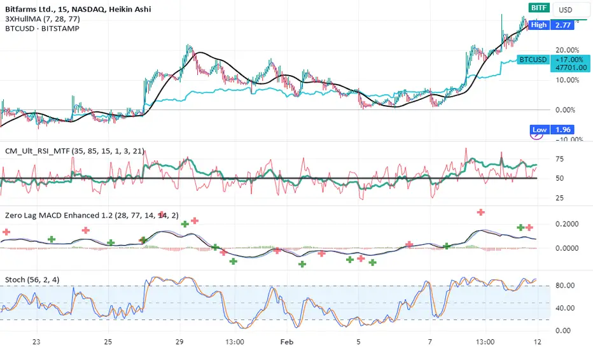Click the date label 23 on time axis
The width and height of the screenshot is (593, 350).
click(x=36, y=342)
